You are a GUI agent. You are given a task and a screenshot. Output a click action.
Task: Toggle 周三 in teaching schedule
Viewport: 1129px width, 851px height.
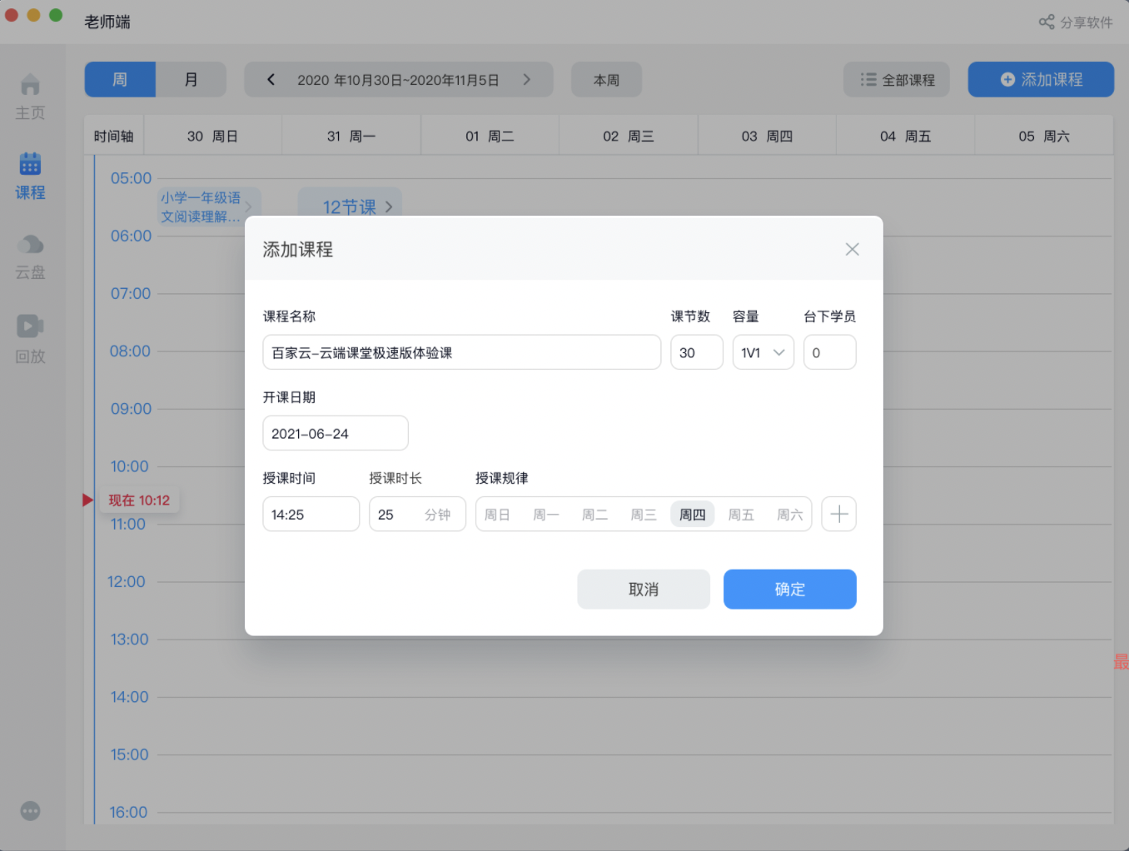pos(644,515)
